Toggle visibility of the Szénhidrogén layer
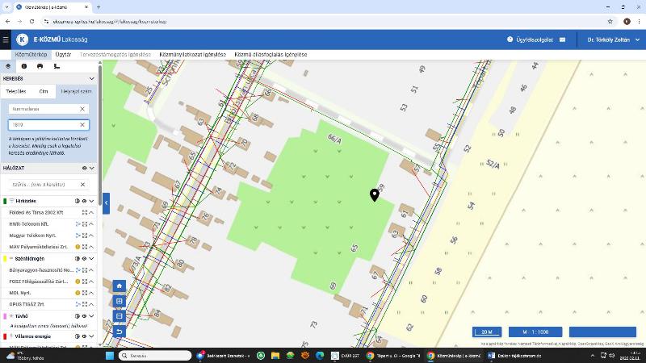This screenshot has width=646, height=363. [x=84, y=258]
